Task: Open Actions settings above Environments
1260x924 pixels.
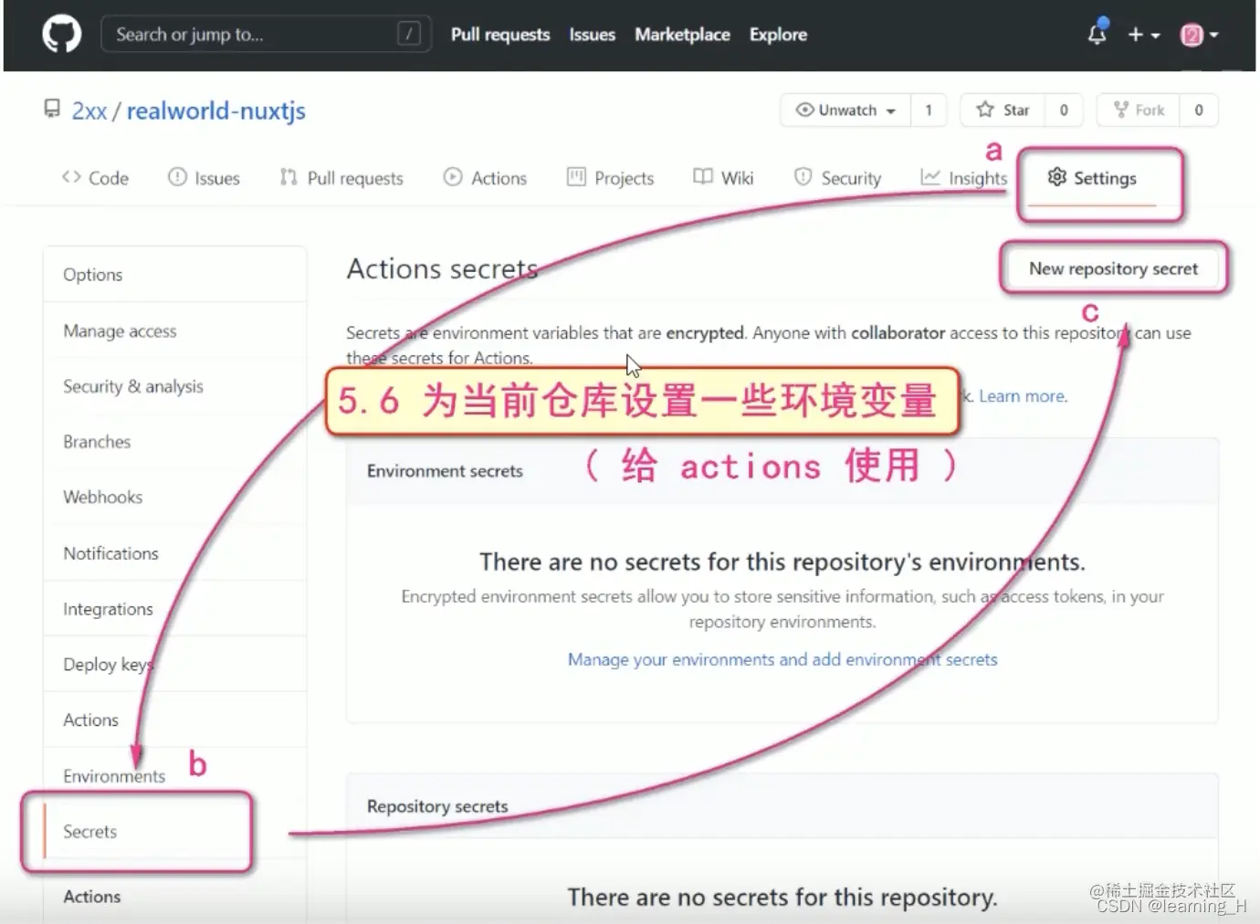Action: pos(174,720)
